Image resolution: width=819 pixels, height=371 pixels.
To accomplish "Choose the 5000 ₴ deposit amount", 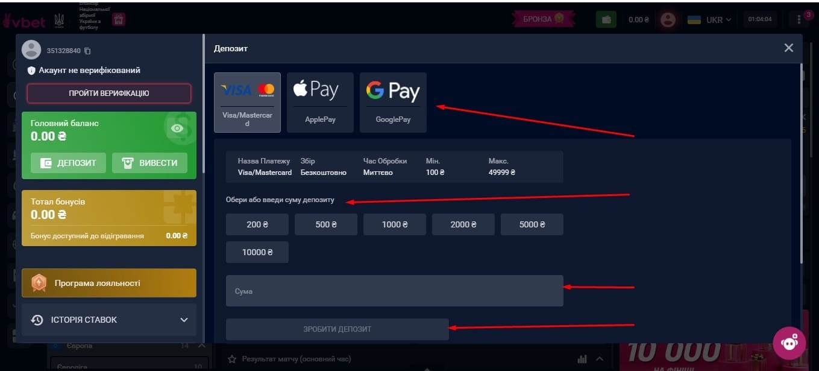I will (x=532, y=224).
